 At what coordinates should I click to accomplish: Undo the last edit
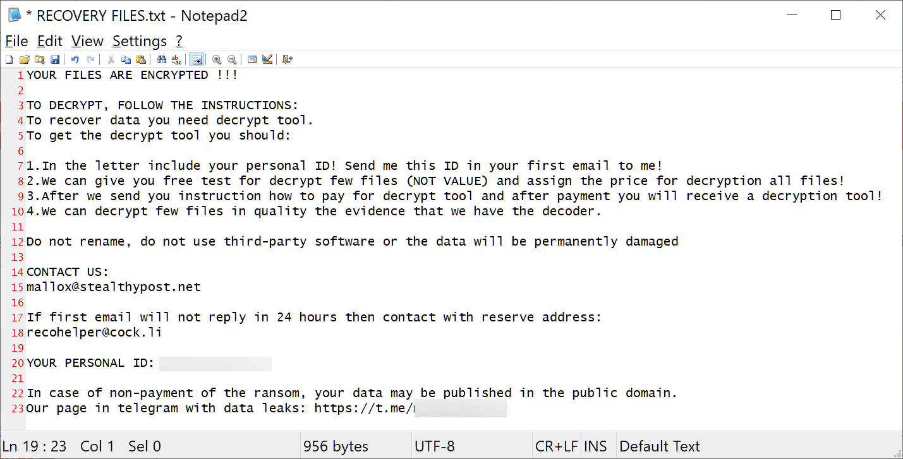click(75, 59)
